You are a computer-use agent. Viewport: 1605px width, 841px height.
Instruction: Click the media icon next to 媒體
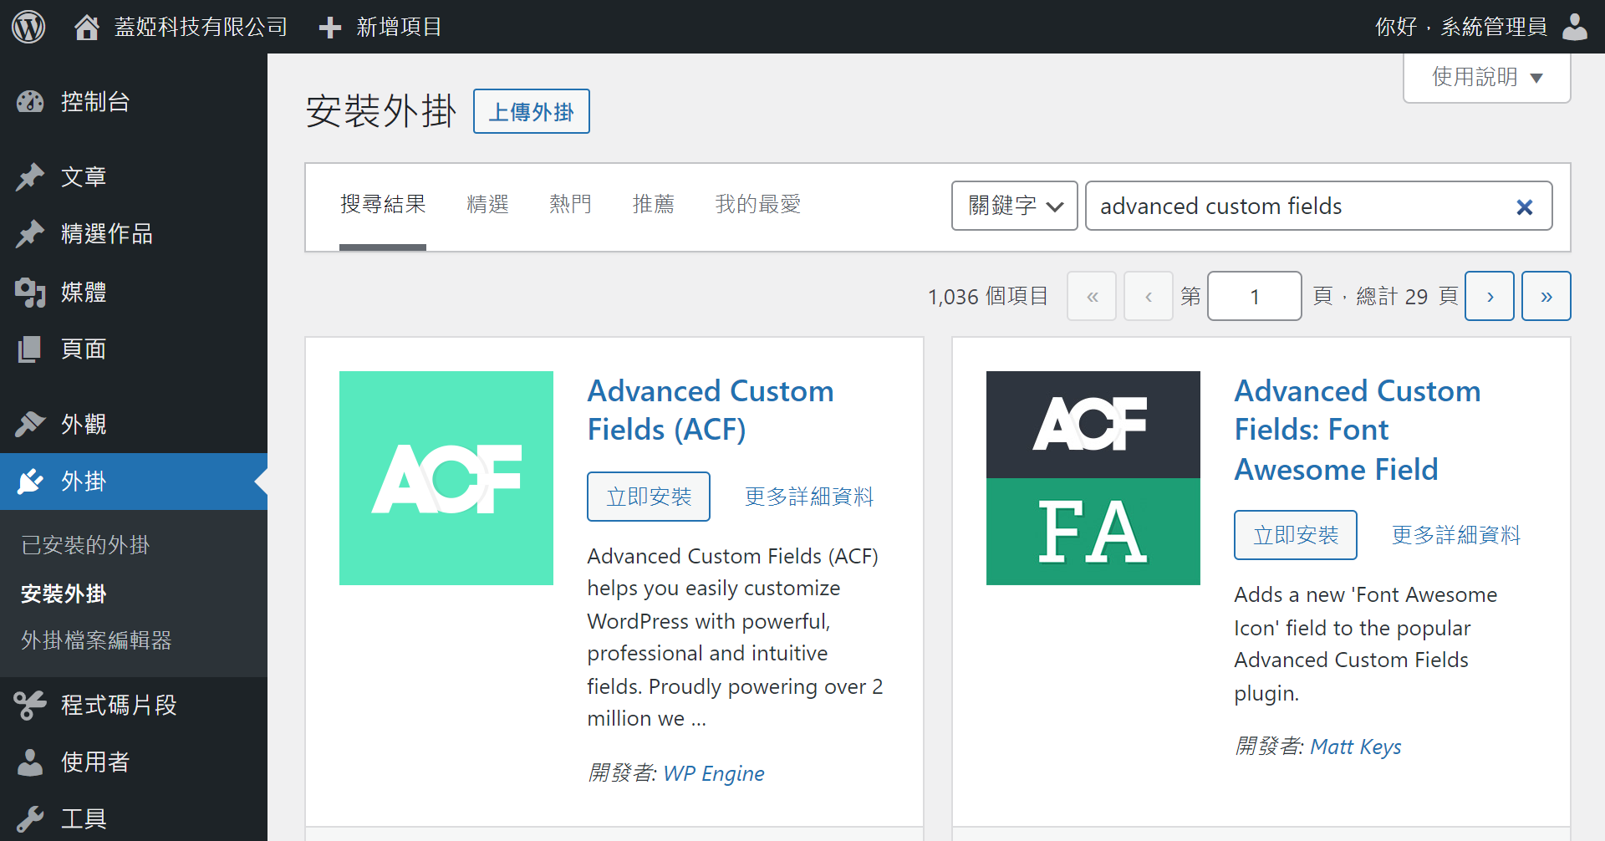point(30,293)
